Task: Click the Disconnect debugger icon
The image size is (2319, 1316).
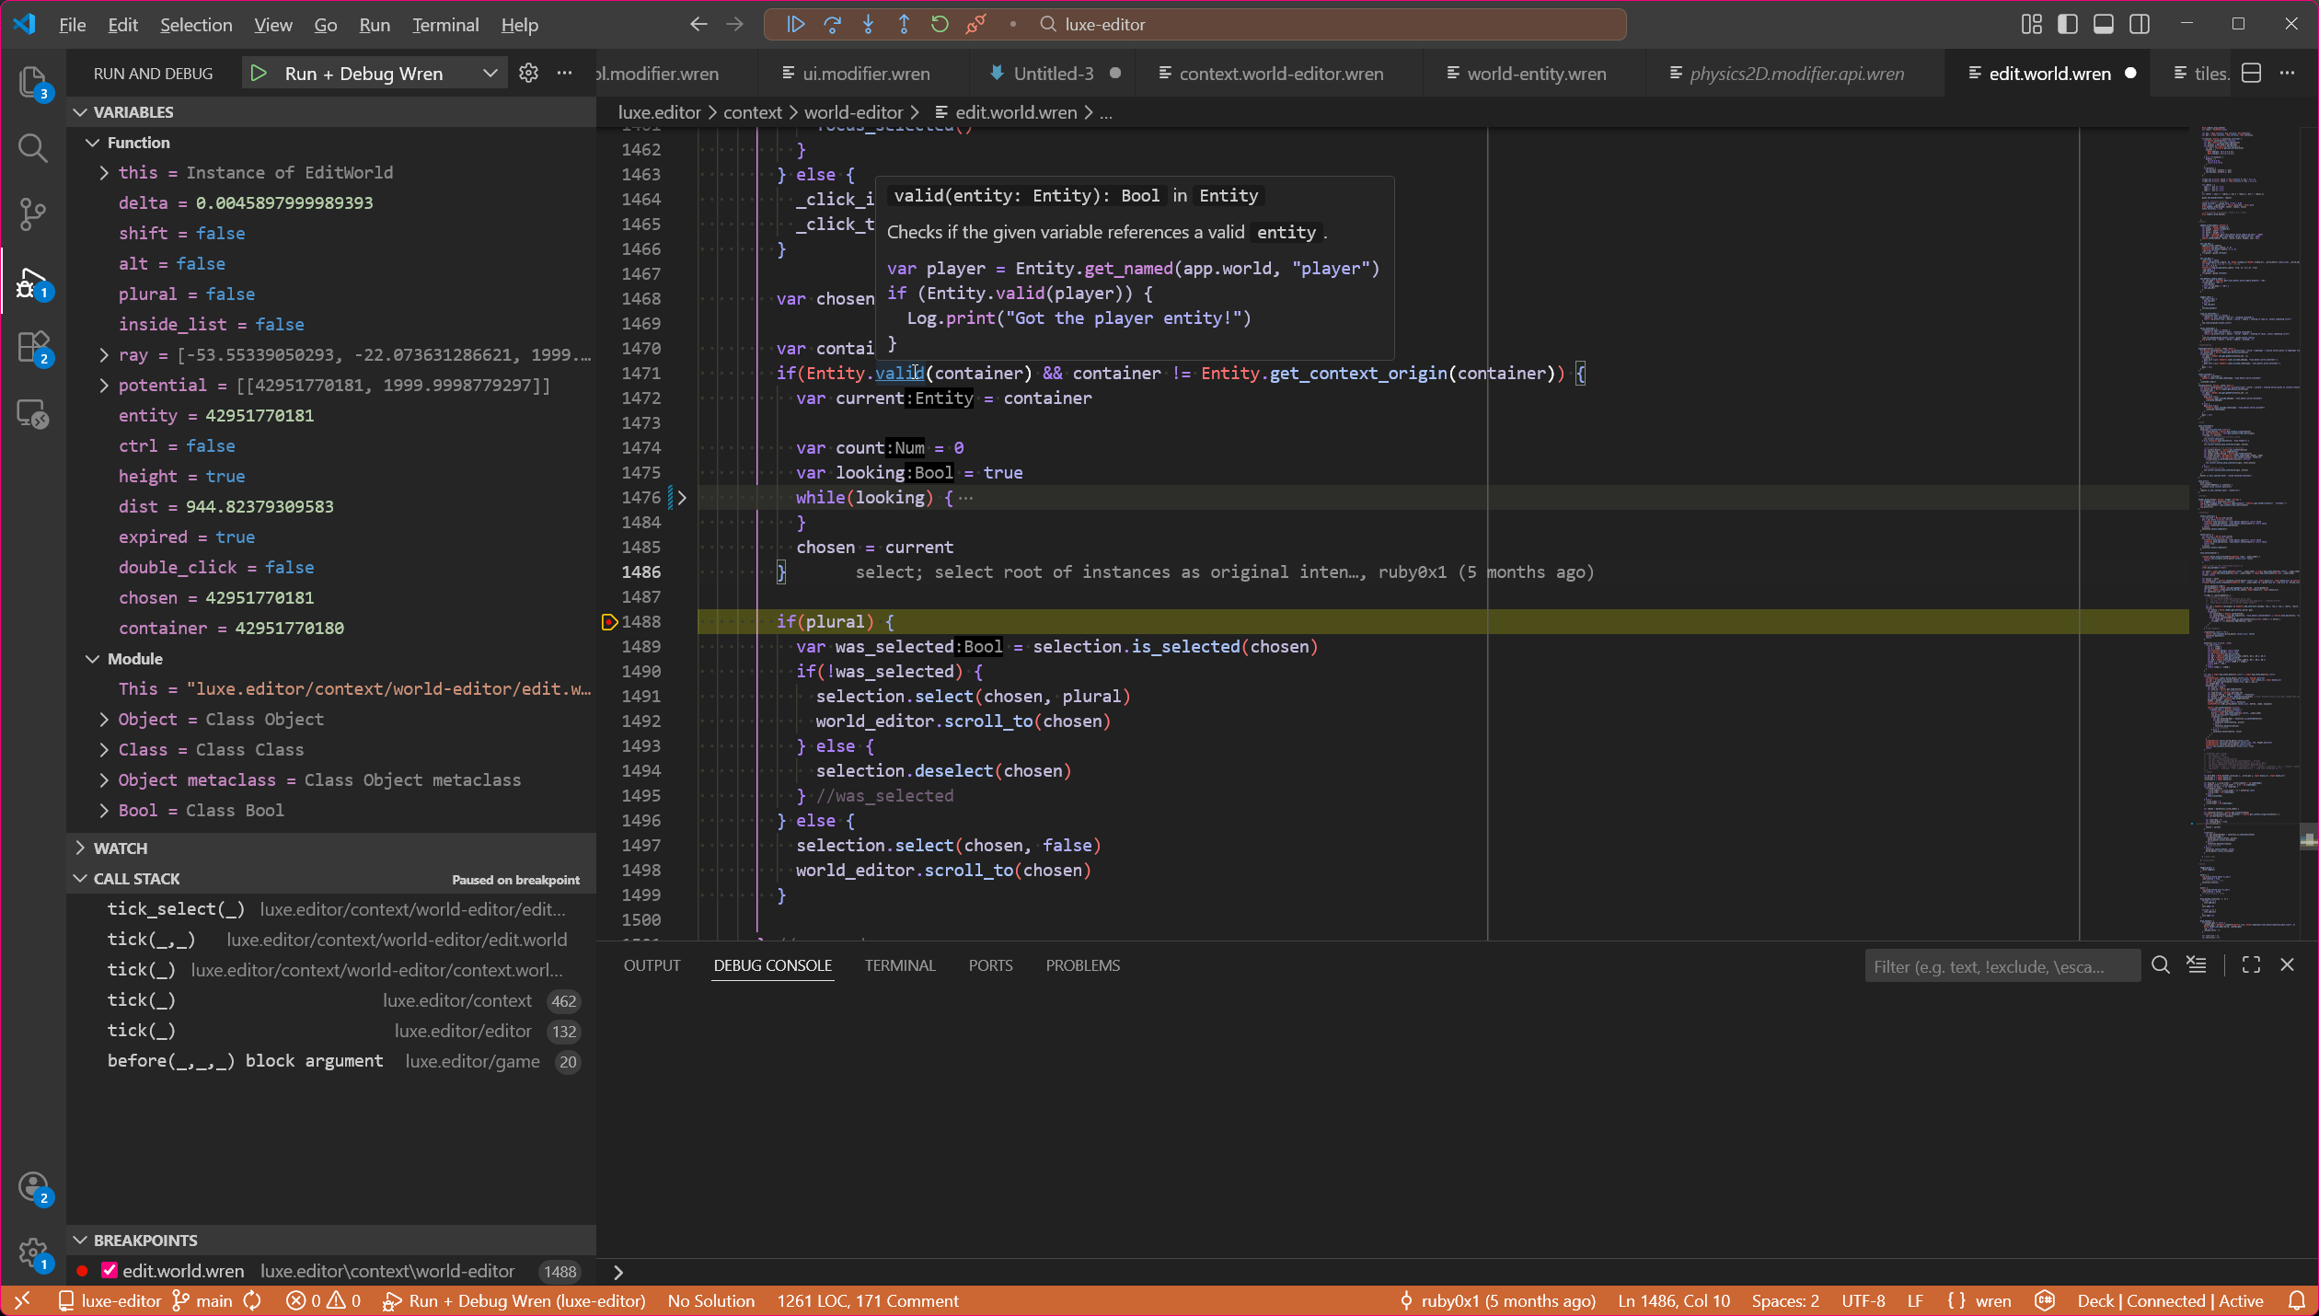Action: (x=976, y=25)
